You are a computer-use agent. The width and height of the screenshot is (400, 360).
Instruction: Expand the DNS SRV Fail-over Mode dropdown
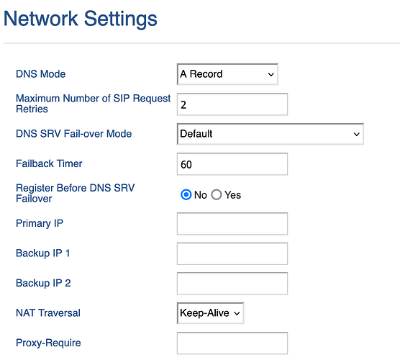click(271, 134)
